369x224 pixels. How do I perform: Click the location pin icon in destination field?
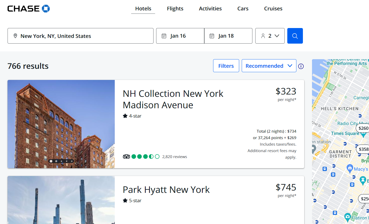point(15,36)
